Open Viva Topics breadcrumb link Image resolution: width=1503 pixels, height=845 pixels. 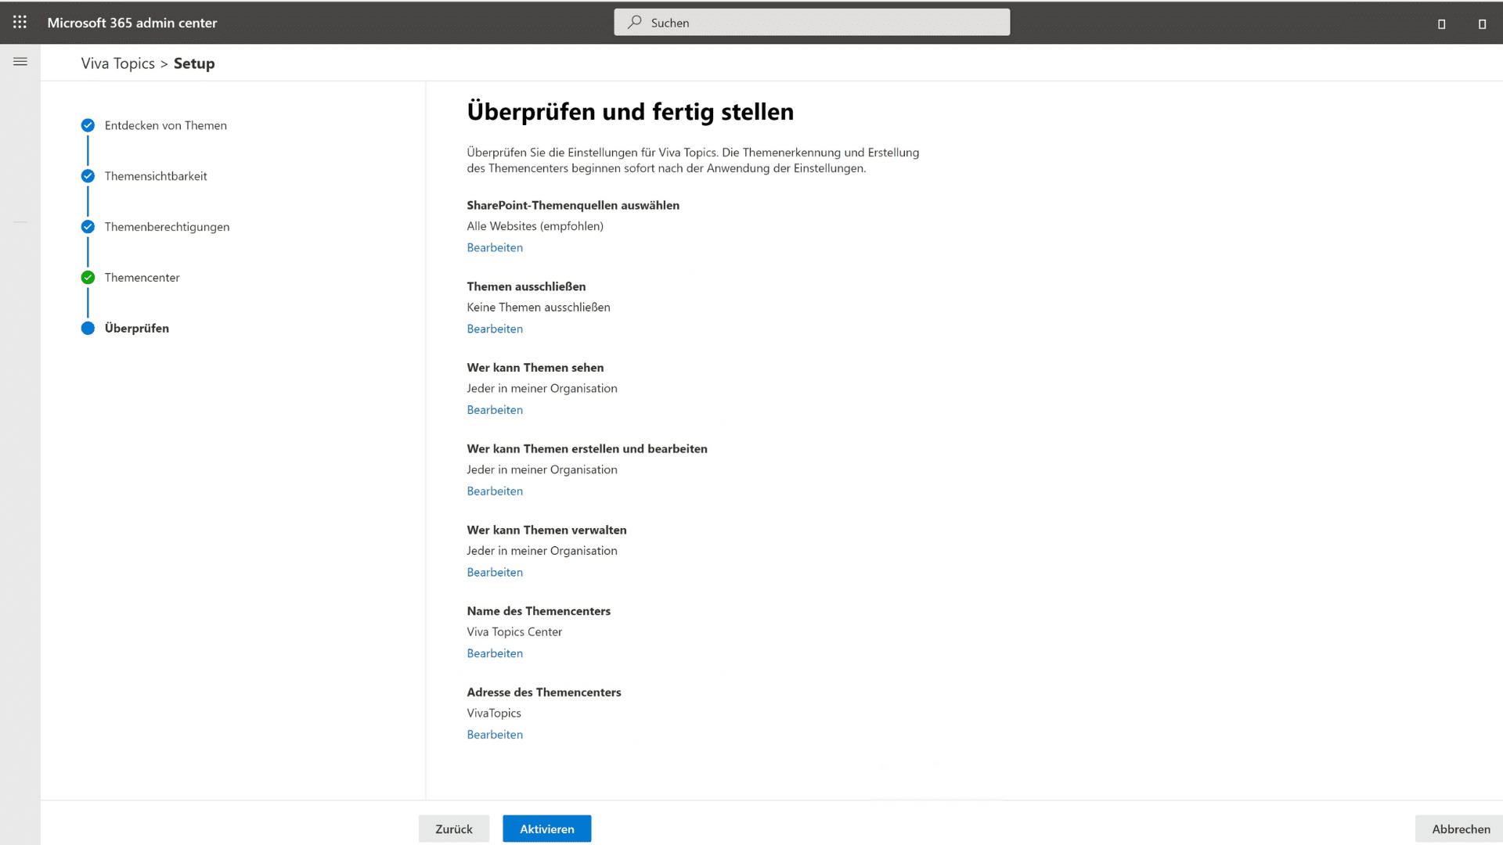tap(117, 63)
